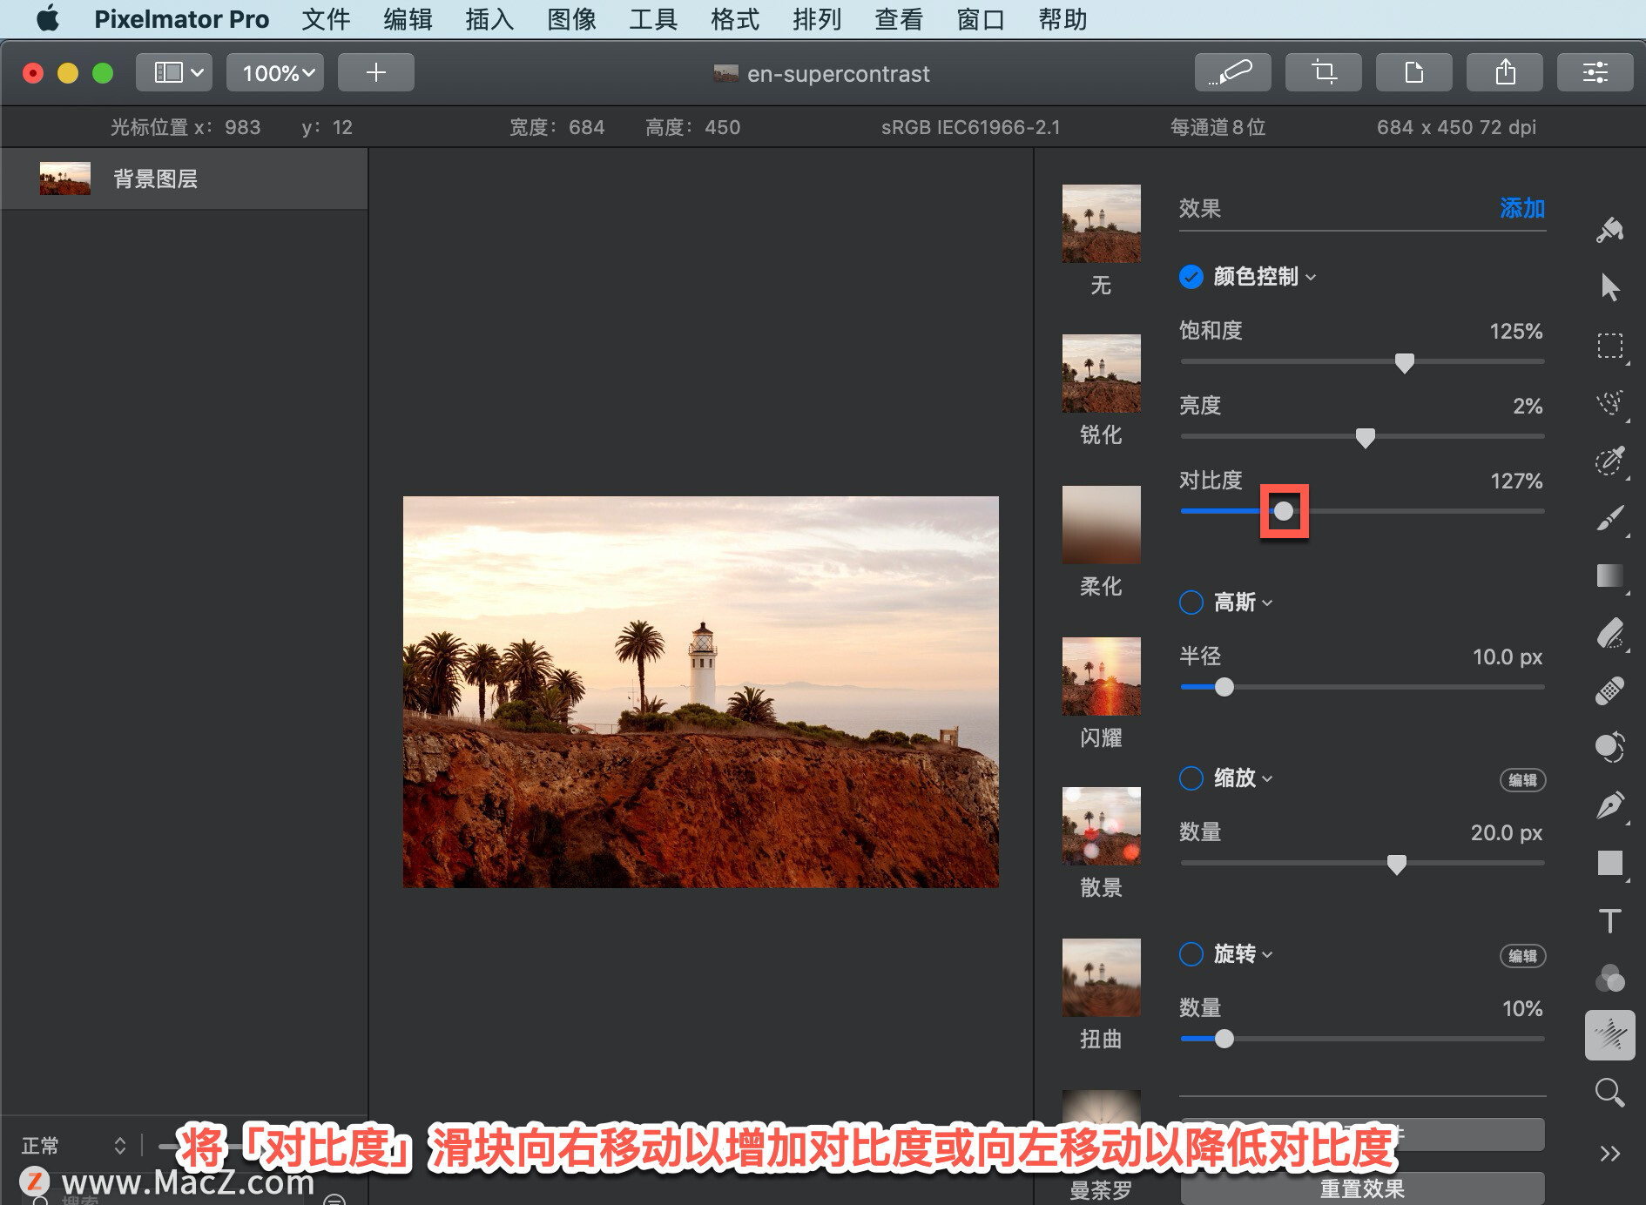The width and height of the screenshot is (1646, 1205).
Task: Select the Color Selection eyedropper tool
Action: point(1609,460)
